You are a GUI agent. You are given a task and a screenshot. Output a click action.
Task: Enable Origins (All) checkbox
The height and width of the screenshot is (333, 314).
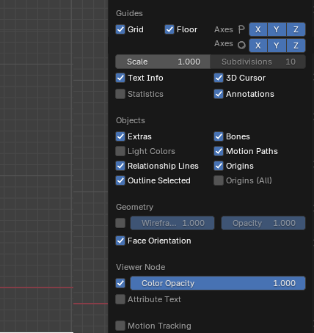[x=219, y=180]
